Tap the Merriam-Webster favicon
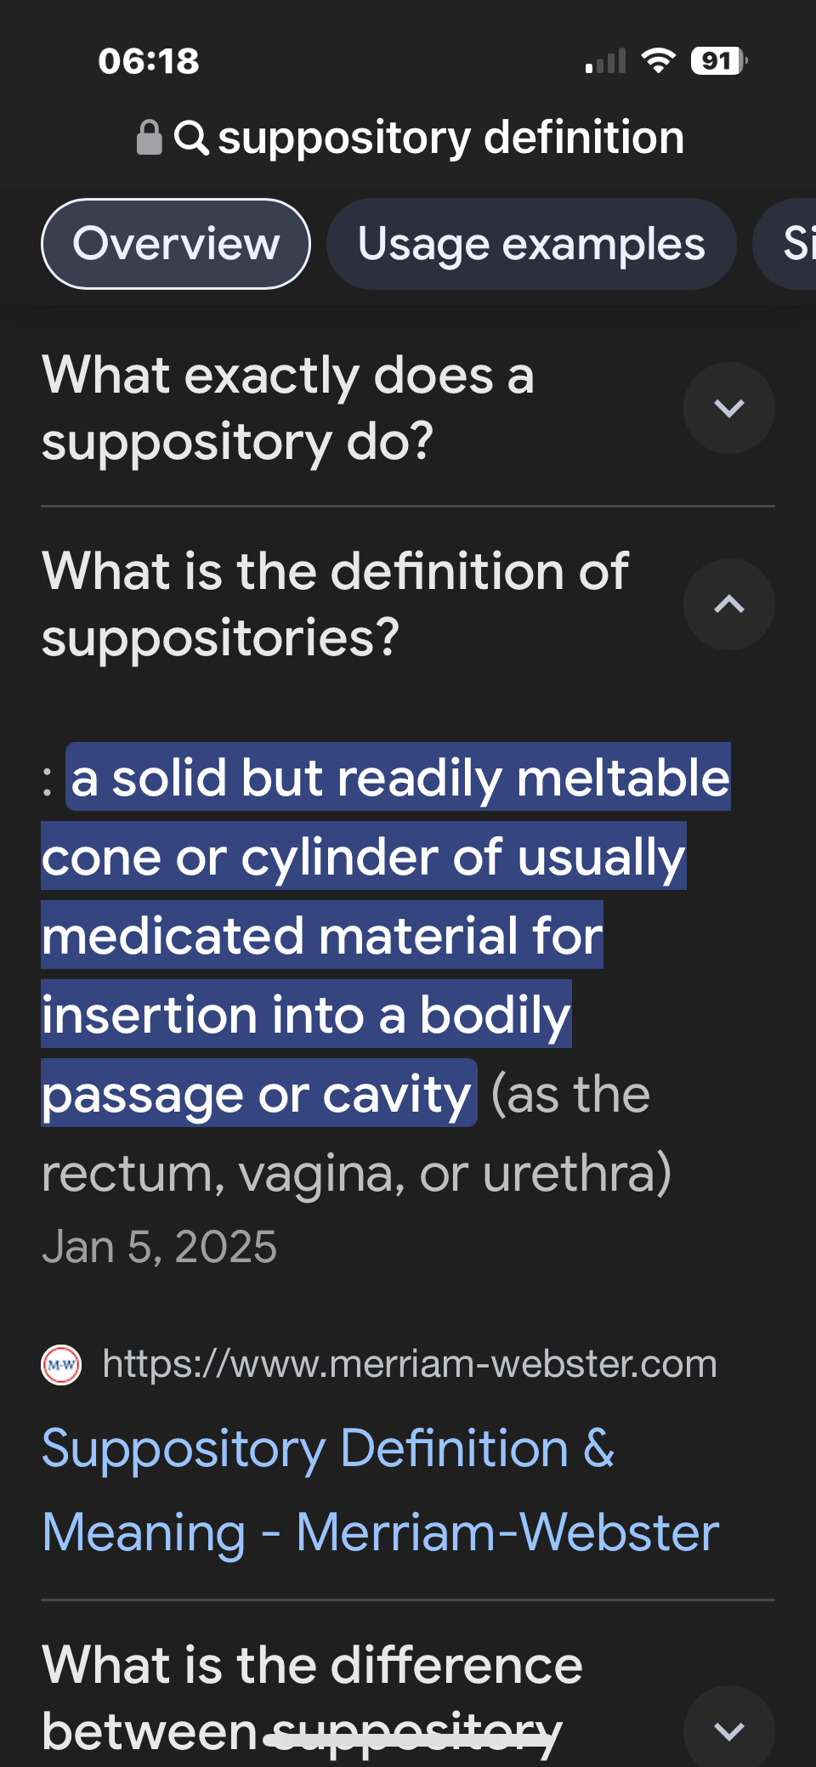 (x=61, y=1365)
